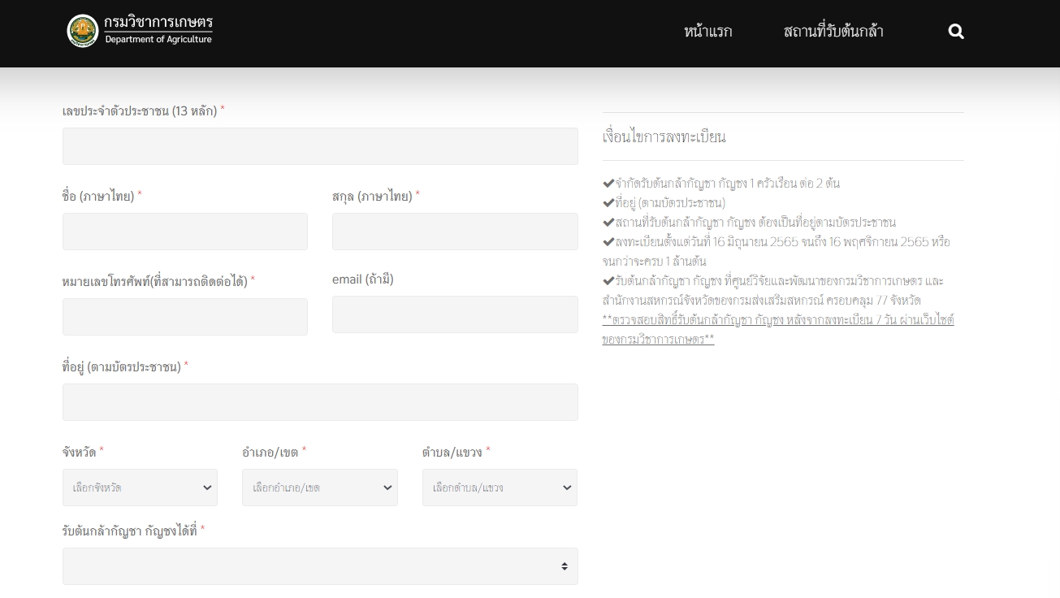Open the ตำบล/แขวง subdistrict dropdown
The image size is (1060, 598).
pos(500,487)
